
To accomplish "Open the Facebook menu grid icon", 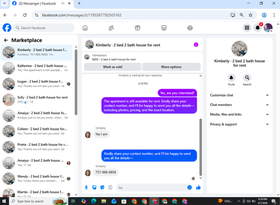I will coord(247,28).
